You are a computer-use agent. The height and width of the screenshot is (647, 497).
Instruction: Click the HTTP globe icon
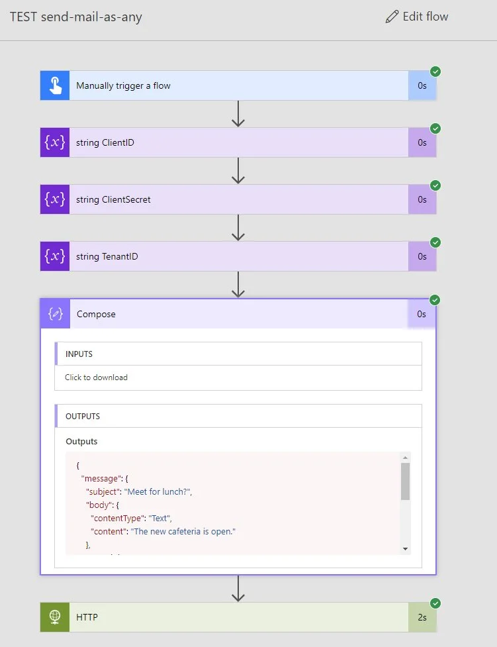point(54,617)
